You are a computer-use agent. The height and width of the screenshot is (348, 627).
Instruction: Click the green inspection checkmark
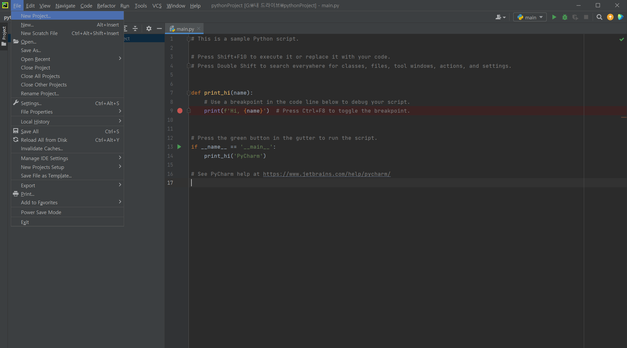(x=621, y=39)
